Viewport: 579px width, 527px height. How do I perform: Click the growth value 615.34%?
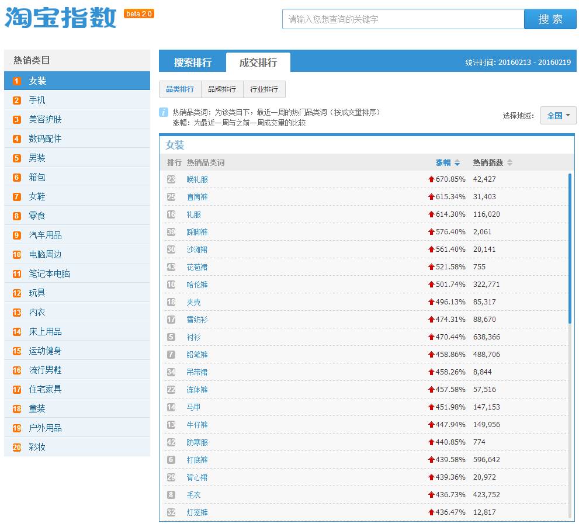(450, 197)
